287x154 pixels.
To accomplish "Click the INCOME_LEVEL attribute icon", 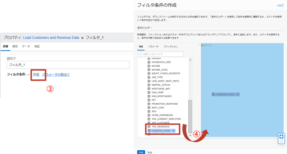I will pyautogui.click(x=149, y=70).
